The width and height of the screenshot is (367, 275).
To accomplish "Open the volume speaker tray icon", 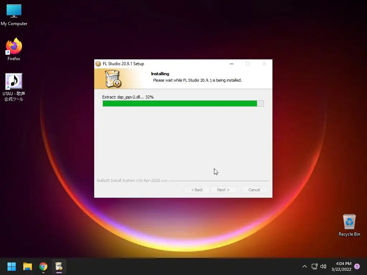I will (323, 266).
